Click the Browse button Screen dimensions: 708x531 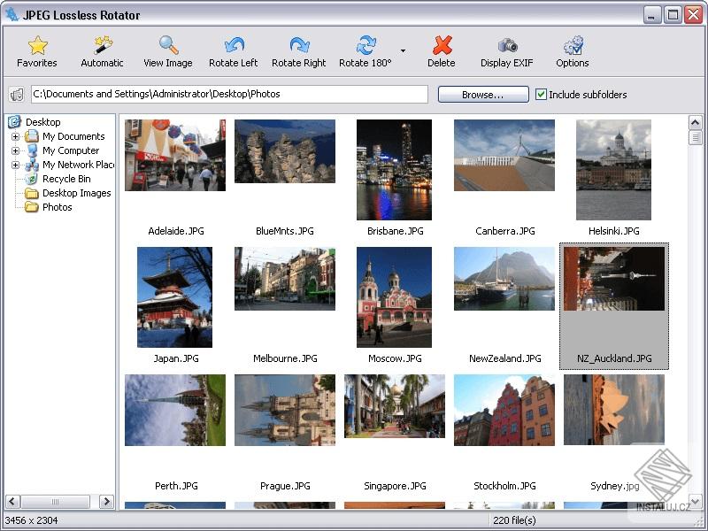click(482, 94)
